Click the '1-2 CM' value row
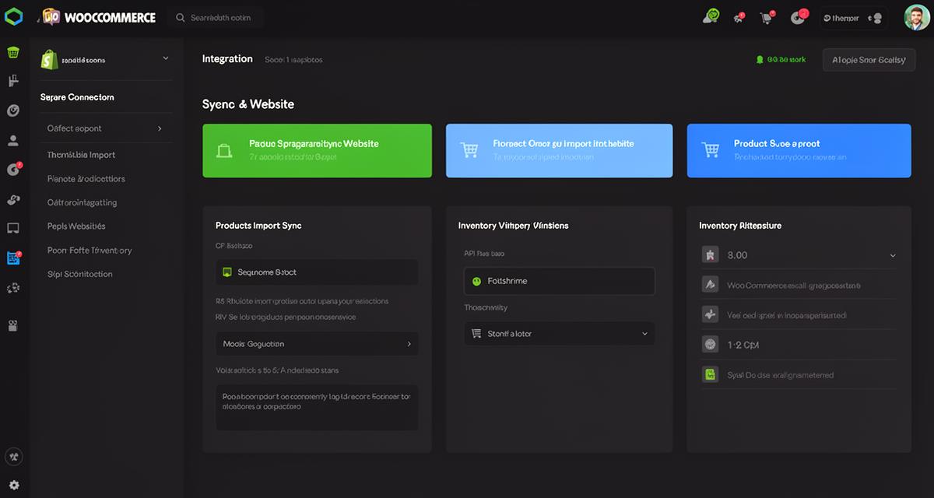 tap(799, 344)
